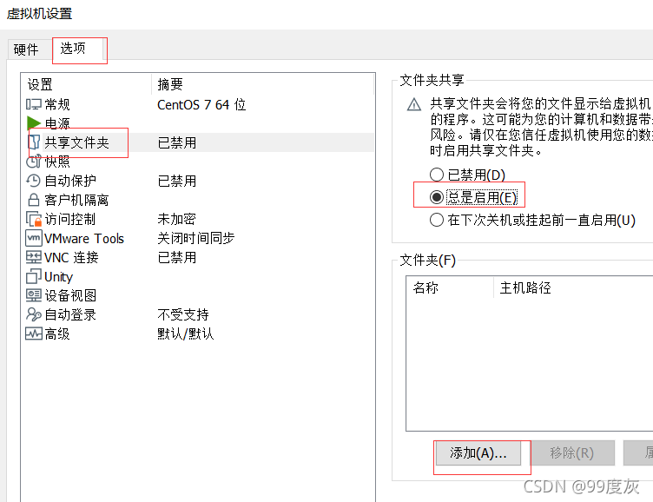Screen dimensions: 653x502
Task: Click the 客户机隔离 lock icon
Action: (x=33, y=200)
